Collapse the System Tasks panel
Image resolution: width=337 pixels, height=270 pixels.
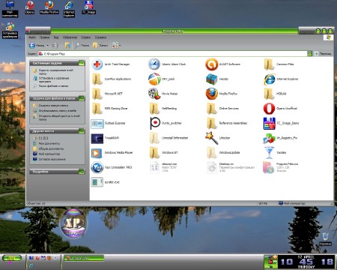[82, 63]
